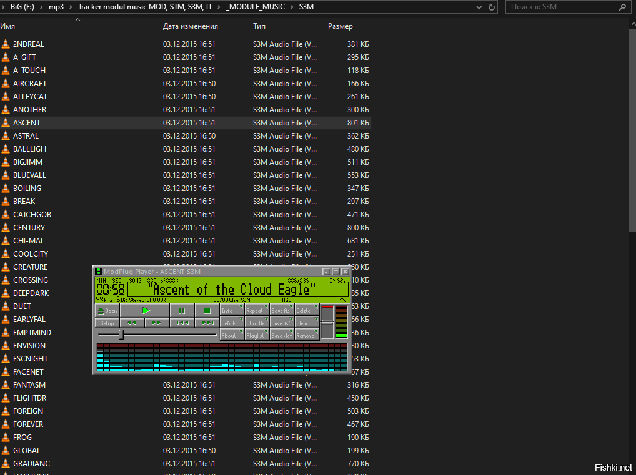Pause the playing ASCENT.S3M track
The width and height of the screenshot is (636, 475).
[x=182, y=310]
